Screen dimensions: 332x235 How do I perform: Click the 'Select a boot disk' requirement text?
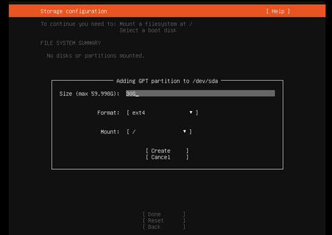(x=148, y=30)
